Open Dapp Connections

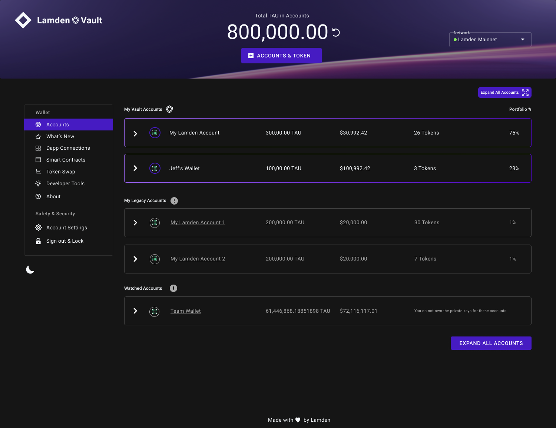click(x=69, y=148)
